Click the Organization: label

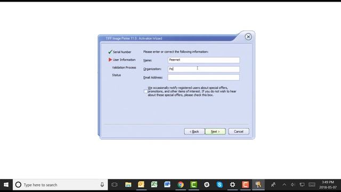pyautogui.click(x=152, y=69)
